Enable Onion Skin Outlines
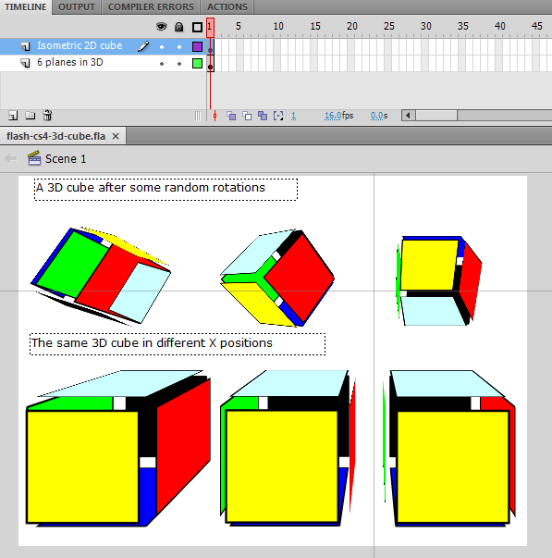The width and height of the screenshot is (552, 558). 247,116
